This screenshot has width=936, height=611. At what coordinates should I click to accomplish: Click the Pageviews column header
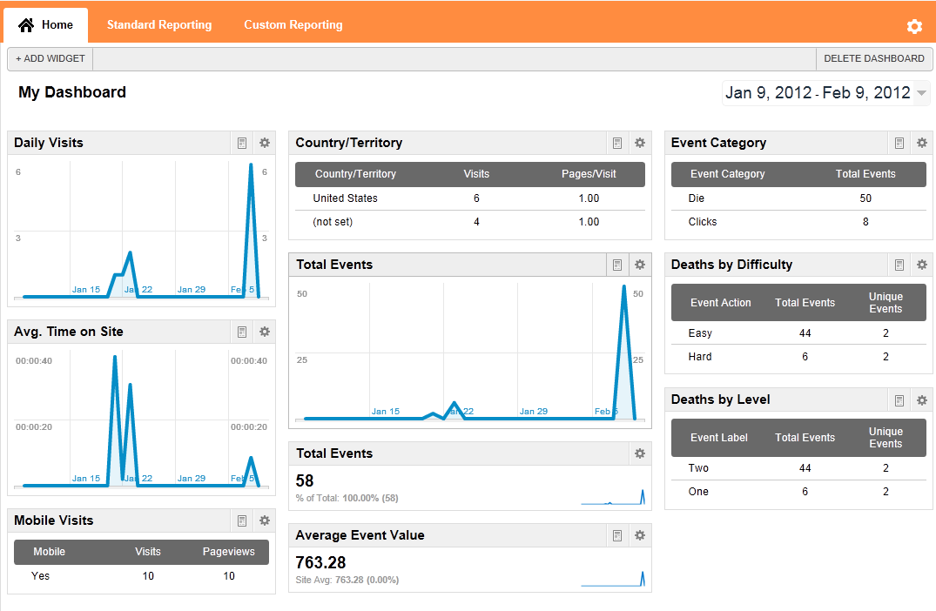click(x=229, y=552)
